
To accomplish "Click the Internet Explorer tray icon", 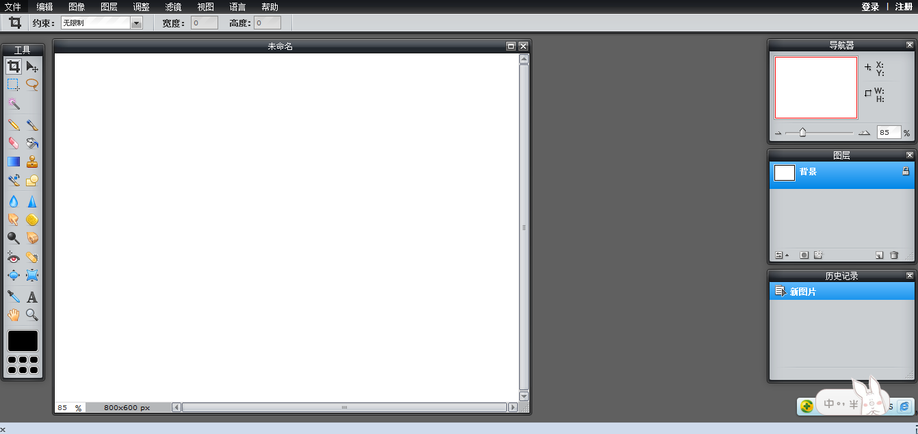I will pos(904,407).
